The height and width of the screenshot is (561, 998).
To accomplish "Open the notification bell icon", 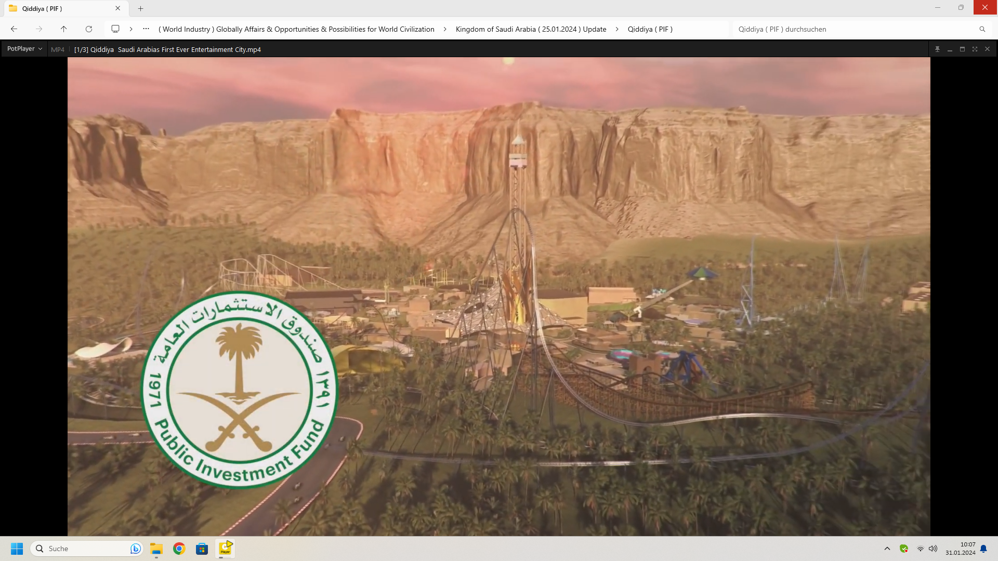I will [x=983, y=549].
